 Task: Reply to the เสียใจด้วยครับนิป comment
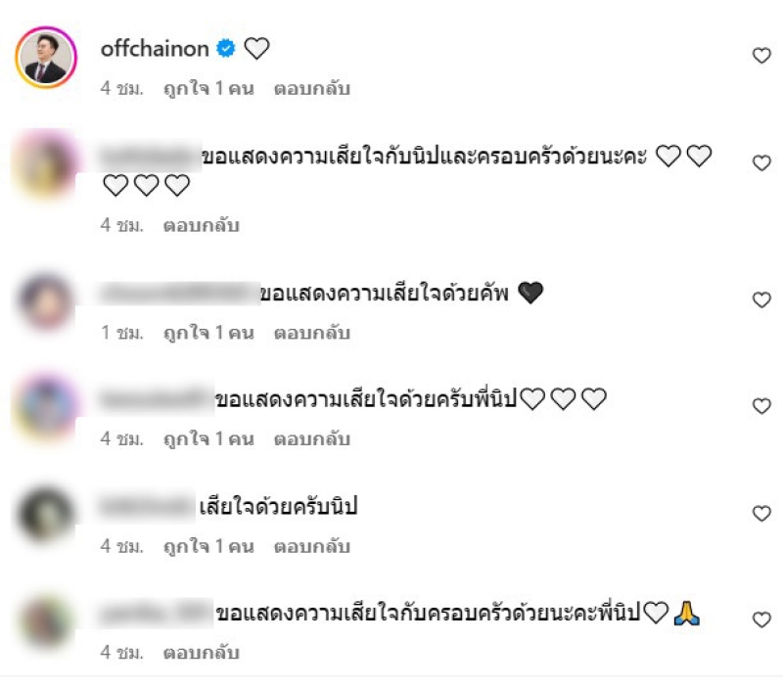click(312, 546)
